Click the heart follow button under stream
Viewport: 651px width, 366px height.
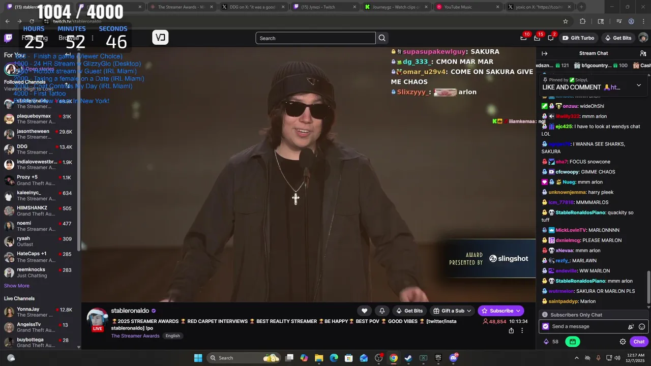point(364,311)
